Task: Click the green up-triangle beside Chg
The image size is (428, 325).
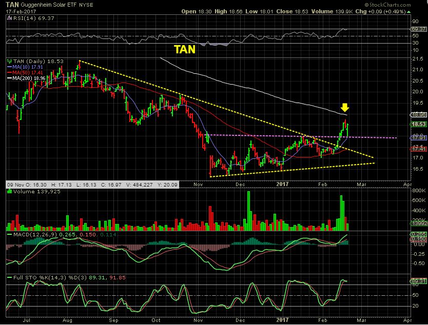Action: click(408, 12)
